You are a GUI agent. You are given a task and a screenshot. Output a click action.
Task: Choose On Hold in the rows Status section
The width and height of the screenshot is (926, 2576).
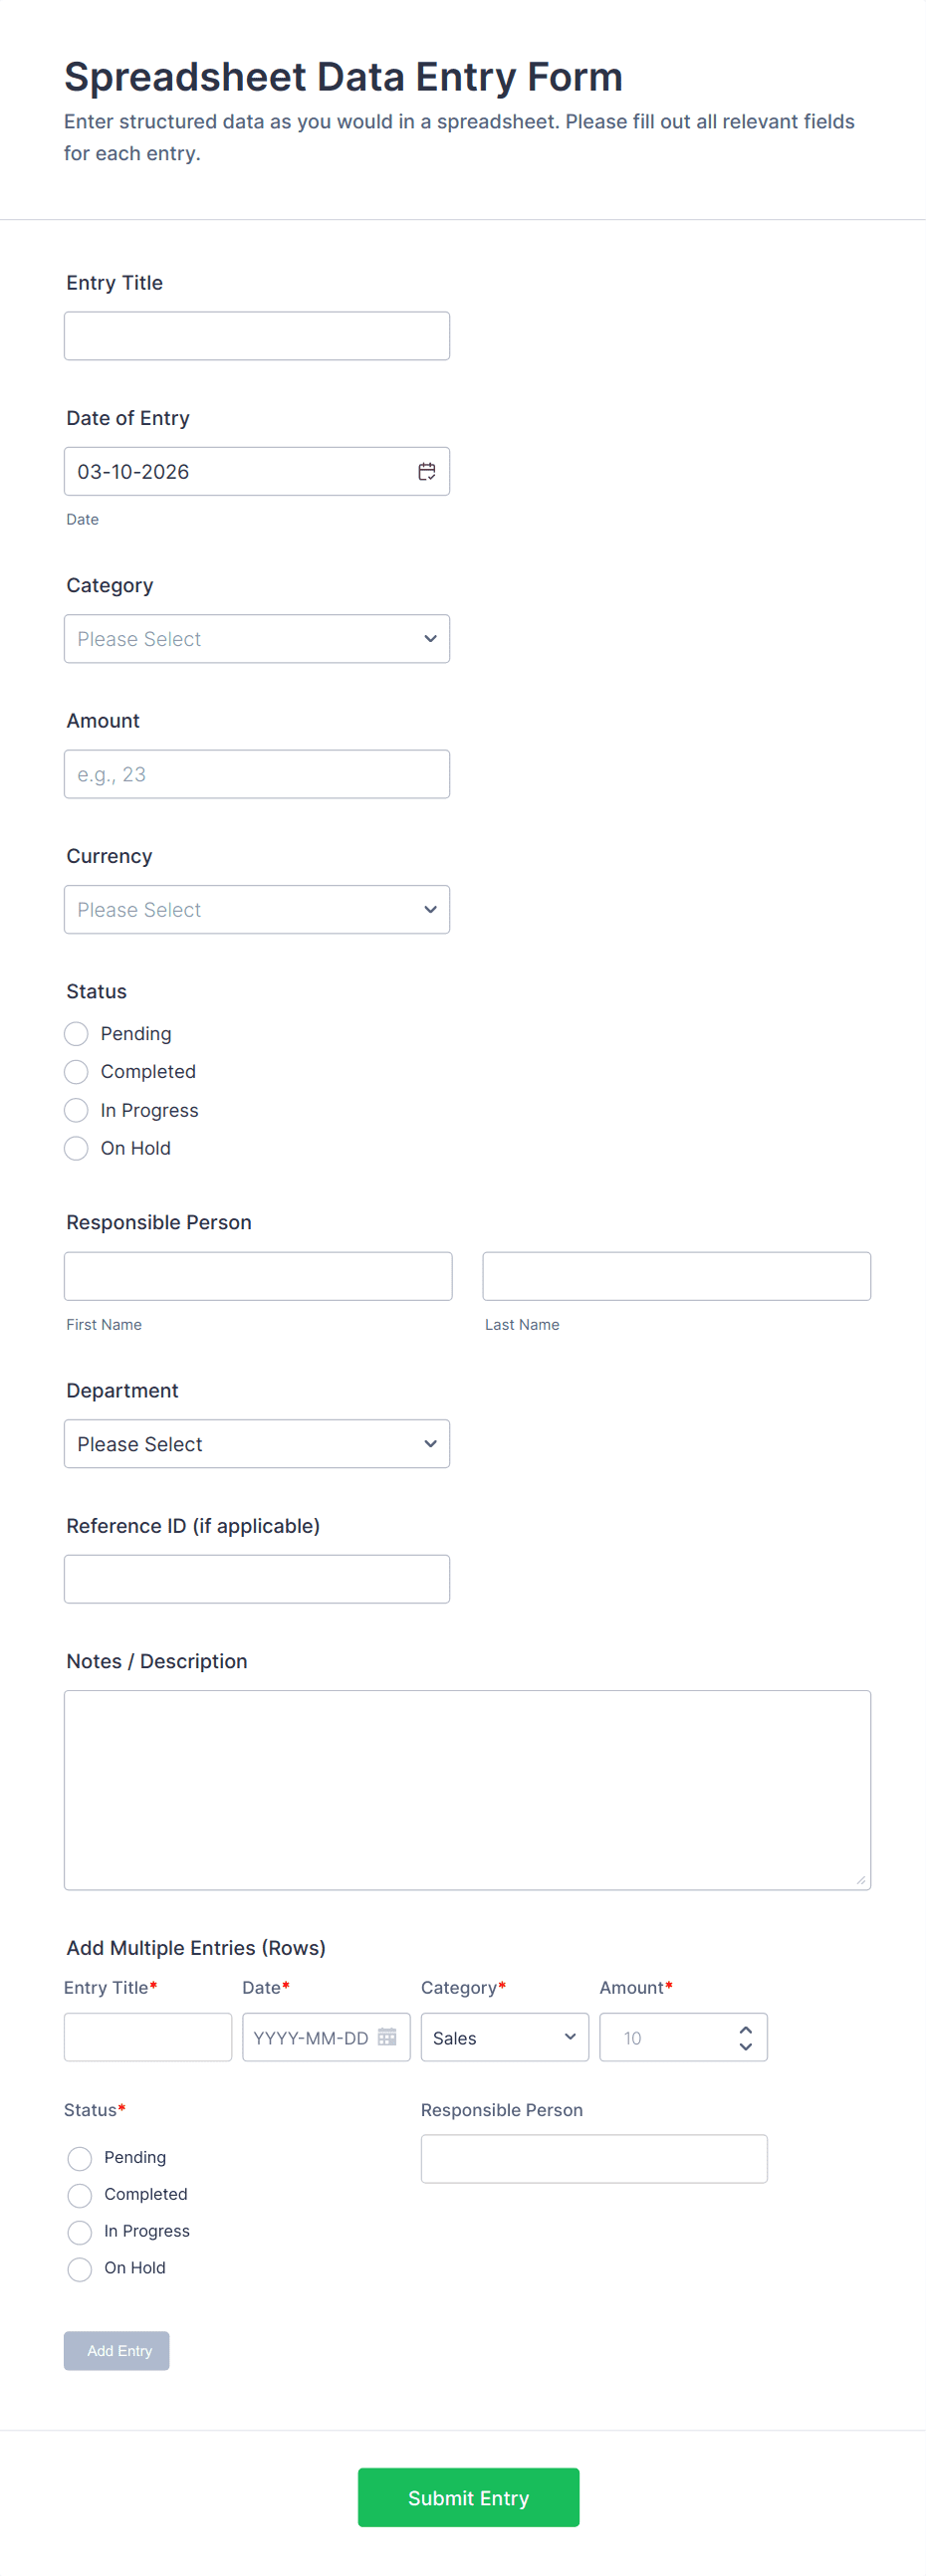[x=80, y=2268]
